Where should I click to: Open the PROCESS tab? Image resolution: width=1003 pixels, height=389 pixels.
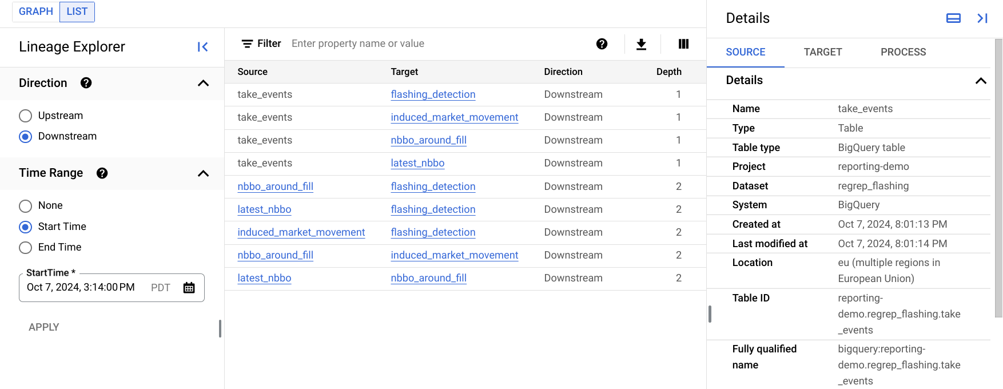tap(903, 52)
